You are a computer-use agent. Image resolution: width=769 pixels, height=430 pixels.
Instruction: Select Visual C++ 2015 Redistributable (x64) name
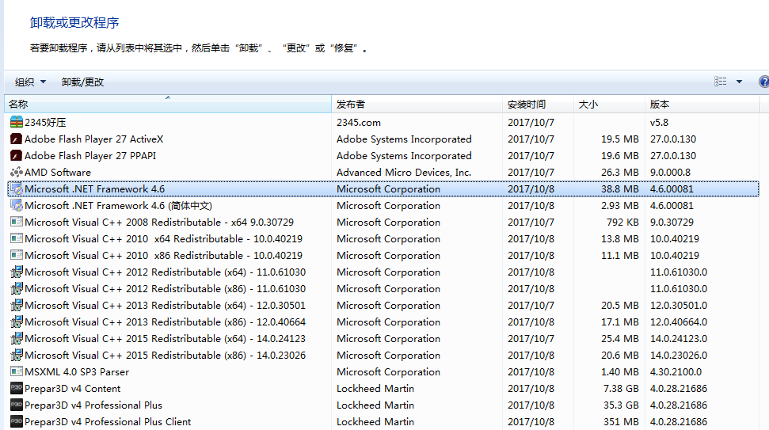coord(165,339)
